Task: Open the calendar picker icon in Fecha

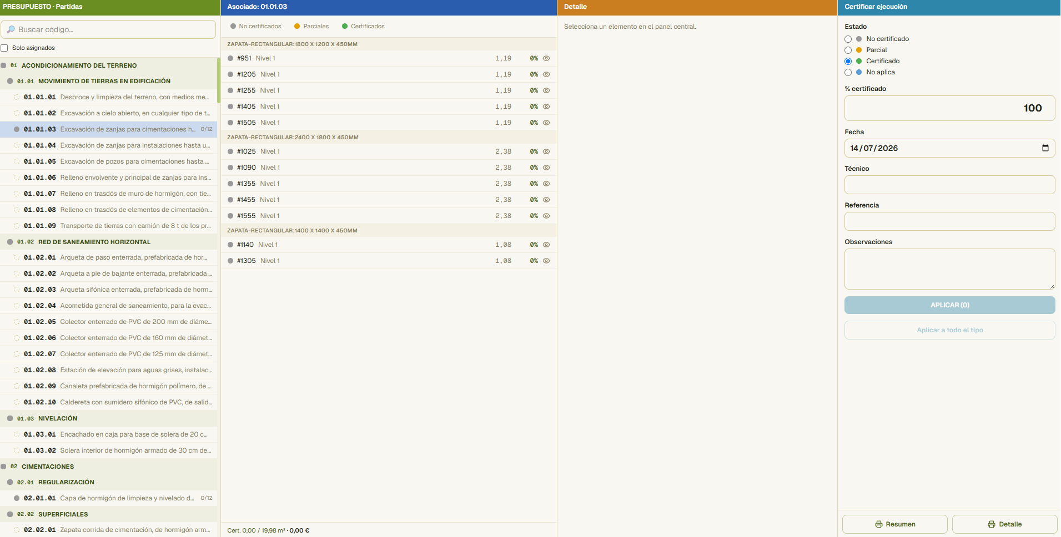Action: [x=1045, y=148]
